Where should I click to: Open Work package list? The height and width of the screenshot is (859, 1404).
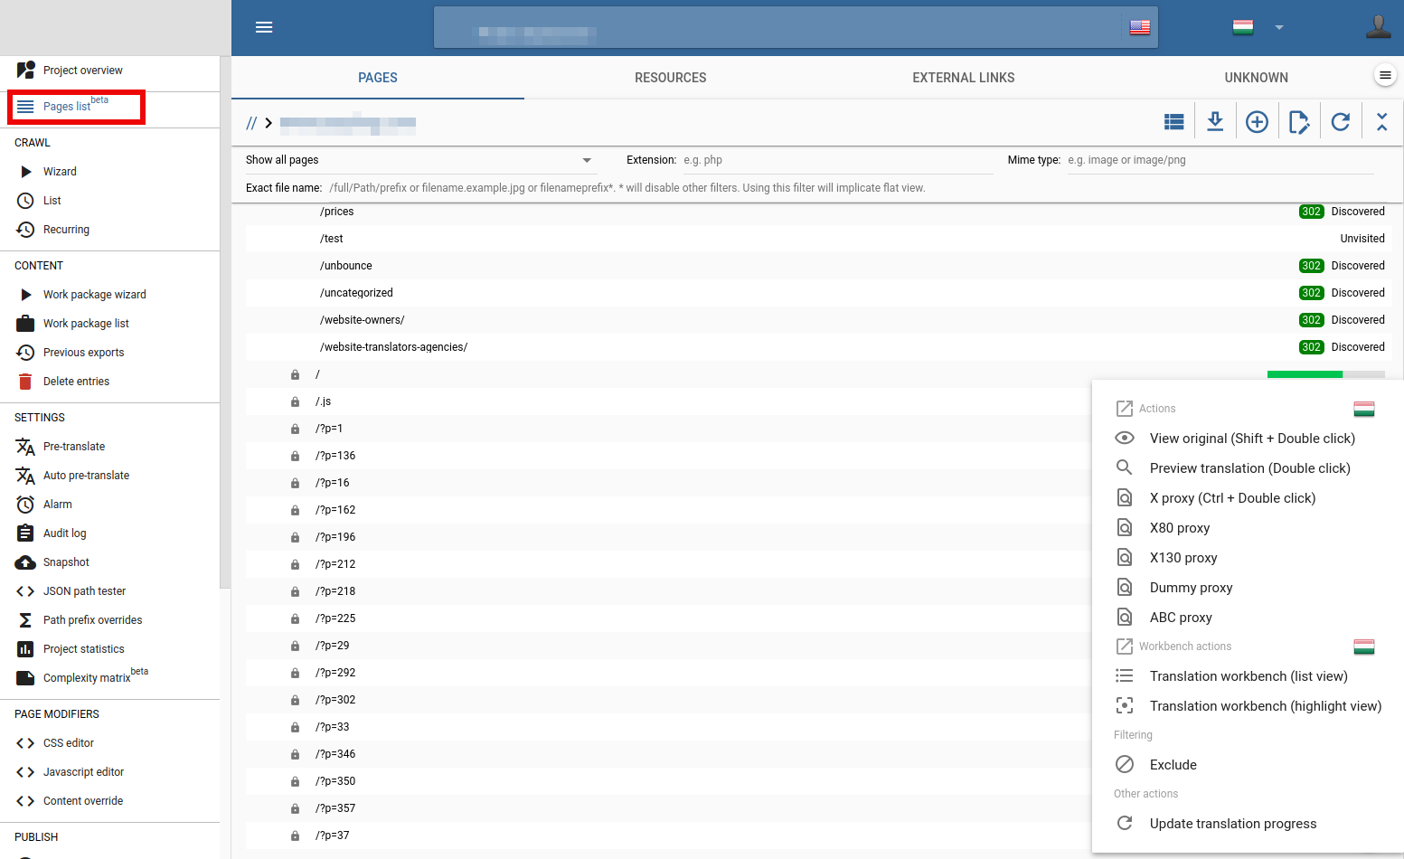pyautogui.click(x=86, y=324)
